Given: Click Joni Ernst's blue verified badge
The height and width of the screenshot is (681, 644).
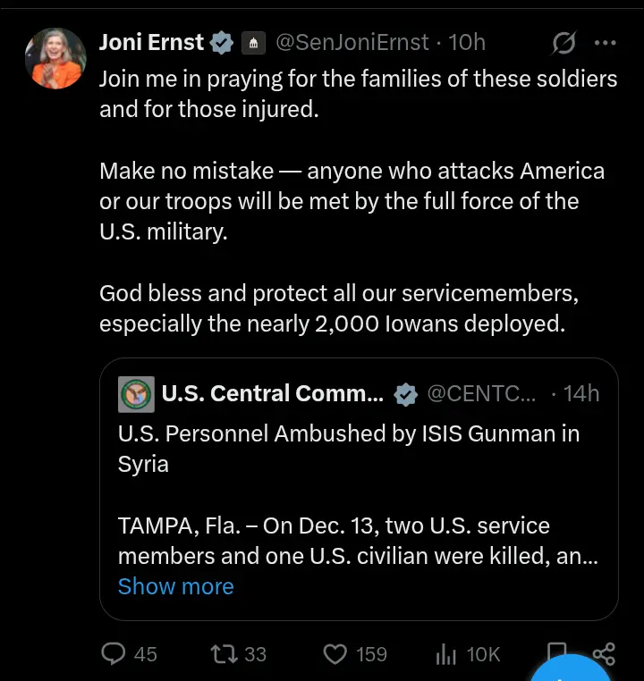Looking at the screenshot, I should [221, 42].
